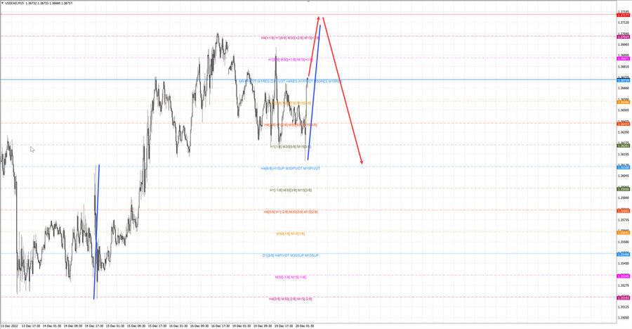
Task: Click the H1[1/8] M30[5/8] M15[5/8] label
Action: tap(291, 146)
